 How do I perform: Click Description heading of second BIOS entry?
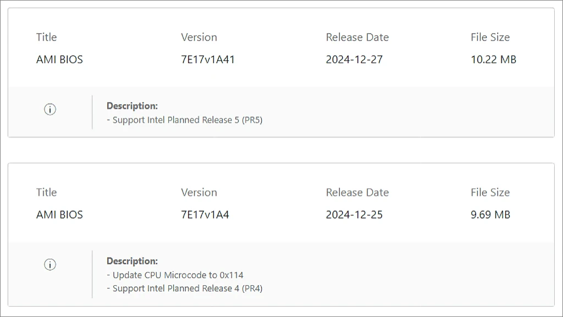tap(132, 261)
